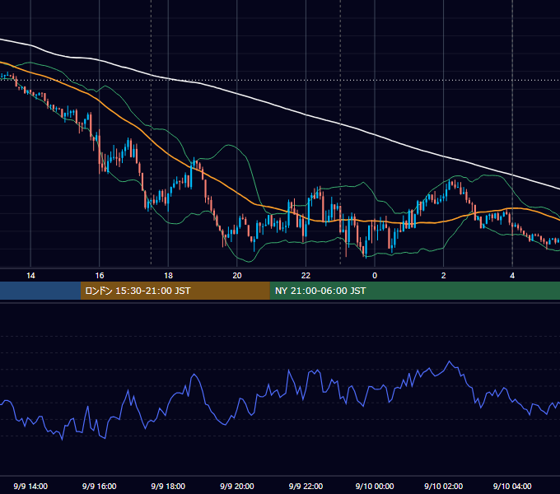The width and height of the screenshot is (560, 494).
Task: Click the blue session bar before ロンドン
Action: click(x=40, y=291)
